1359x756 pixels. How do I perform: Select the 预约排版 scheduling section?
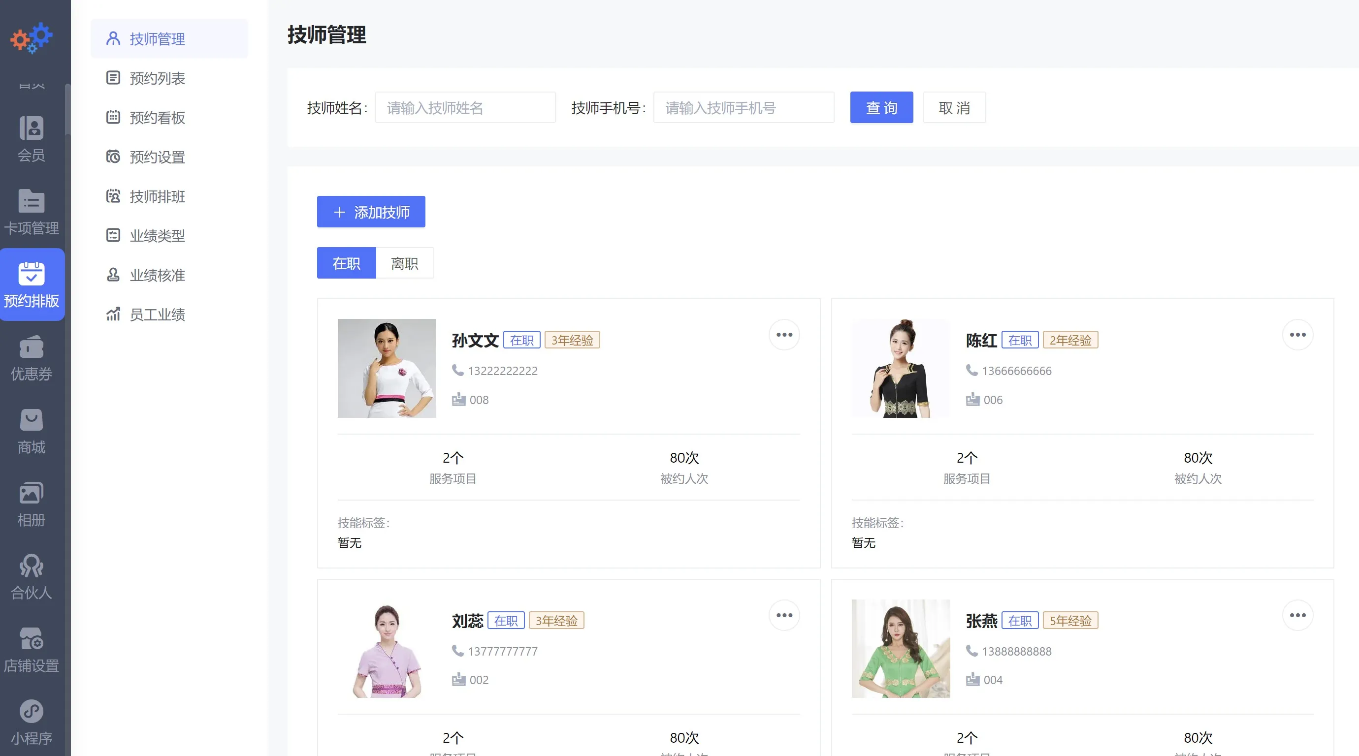(32, 284)
